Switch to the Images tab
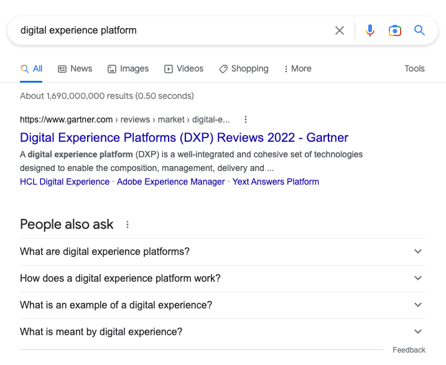Viewport: 446px width, 365px height. click(x=128, y=69)
